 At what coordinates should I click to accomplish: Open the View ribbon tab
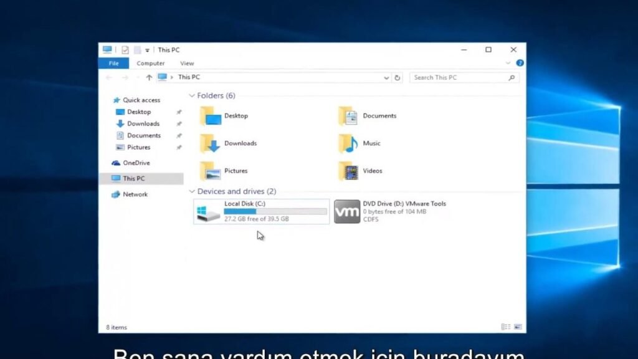point(187,63)
